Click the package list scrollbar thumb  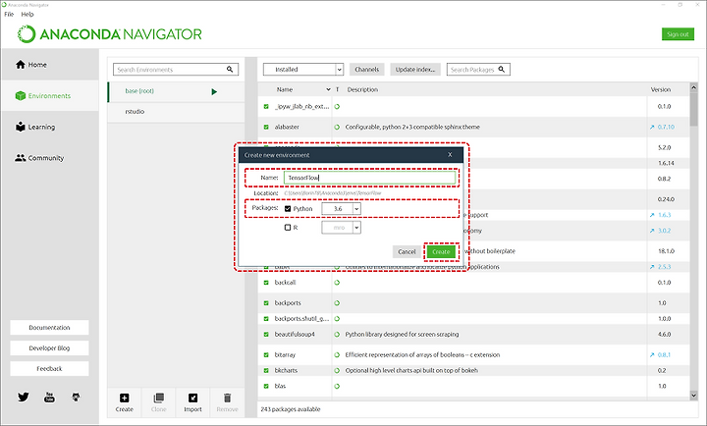point(694,109)
